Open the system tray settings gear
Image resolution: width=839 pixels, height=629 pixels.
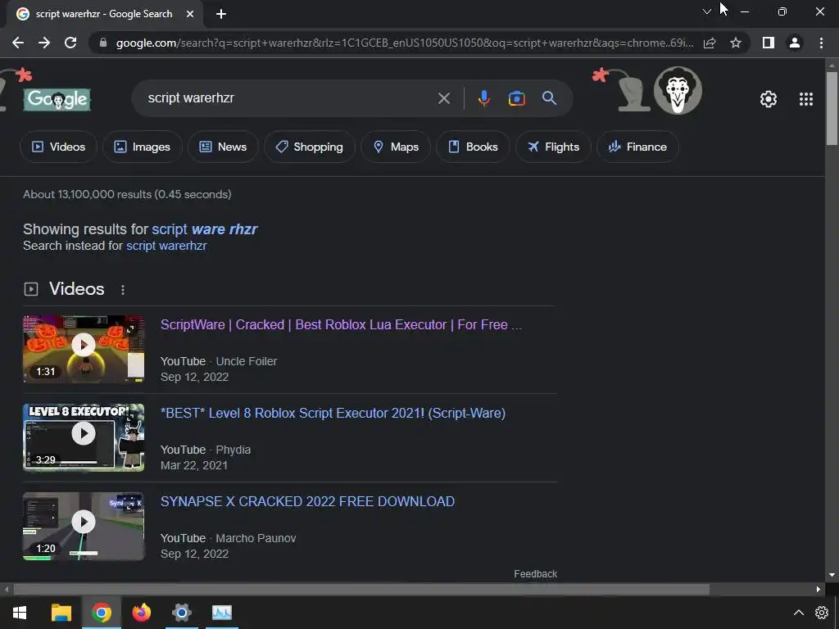821,613
